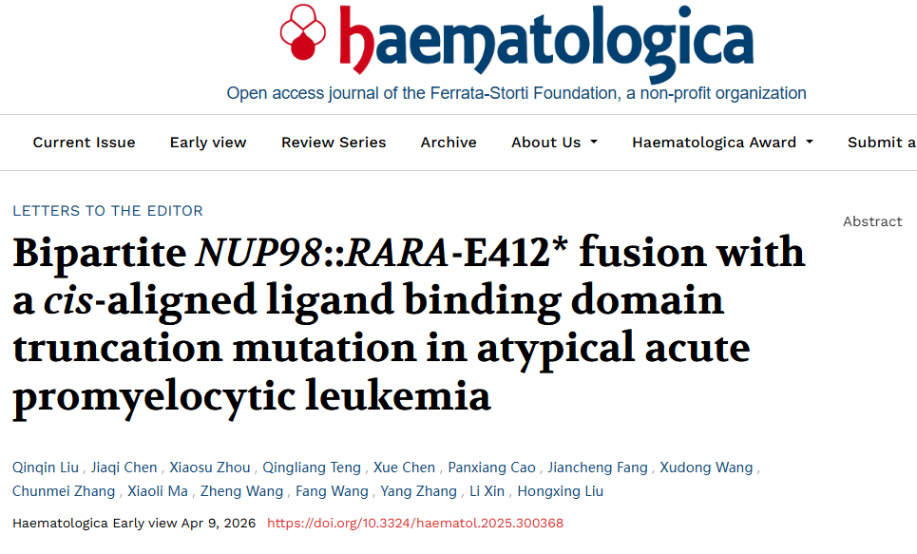Open the Archive menu item
This screenshot has width=917, height=554.
(x=449, y=143)
